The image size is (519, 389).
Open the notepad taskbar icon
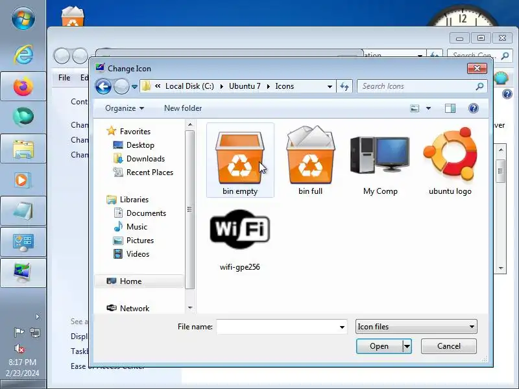[x=23, y=211]
